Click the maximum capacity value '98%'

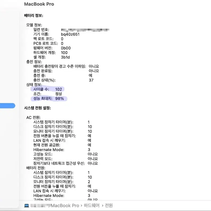[x=59, y=99]
